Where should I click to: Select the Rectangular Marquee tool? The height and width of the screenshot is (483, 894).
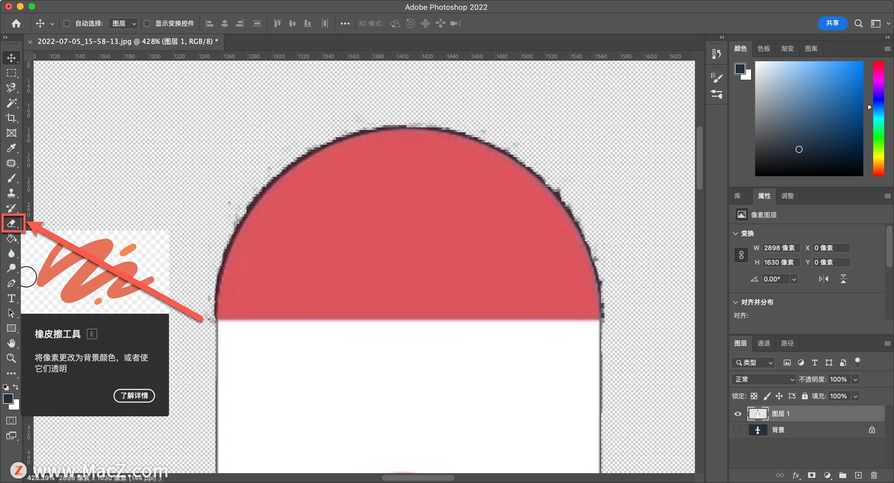11,73
